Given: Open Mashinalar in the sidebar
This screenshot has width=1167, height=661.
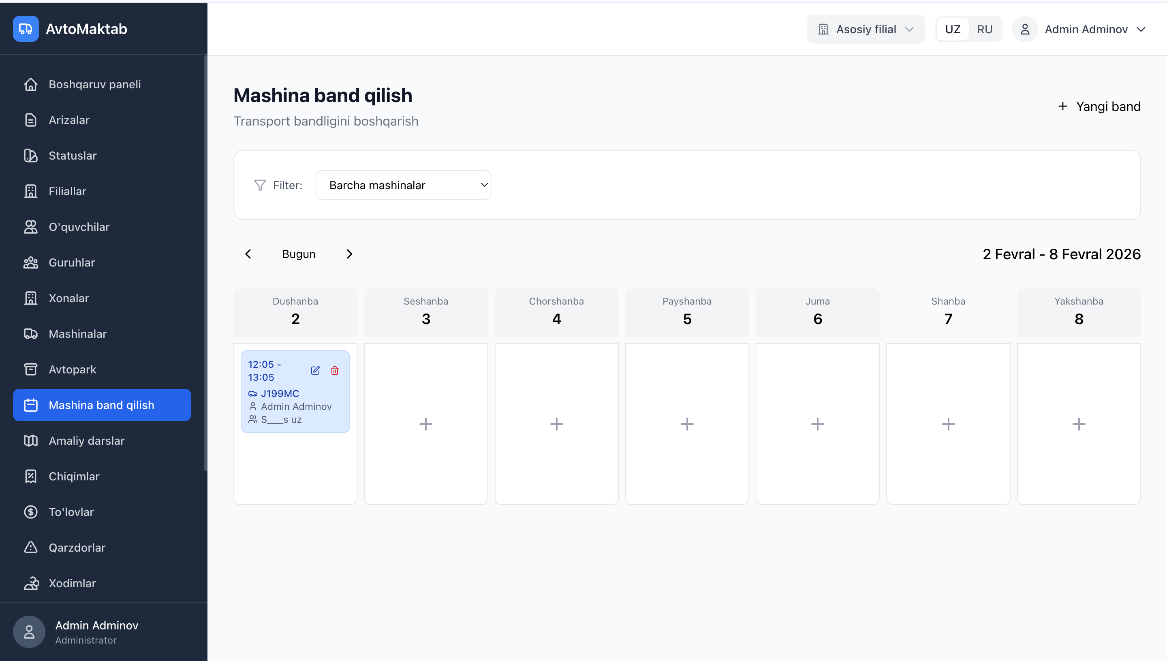Looking at the screenshot, I should (x=78, y=334).
